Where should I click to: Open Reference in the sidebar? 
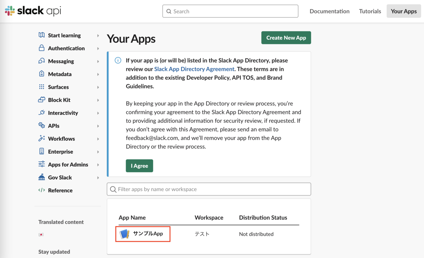pos(60,190)
